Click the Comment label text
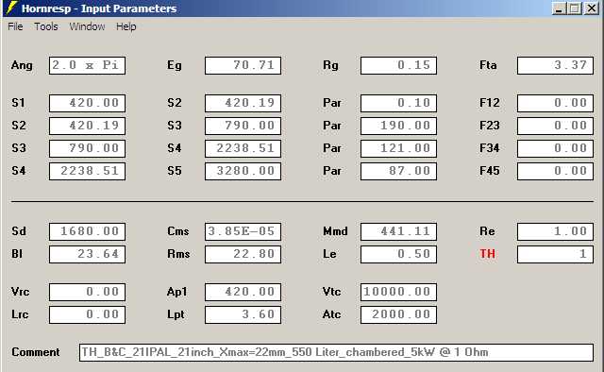Screen dimensions: 604x372 (x=36, y=352)
